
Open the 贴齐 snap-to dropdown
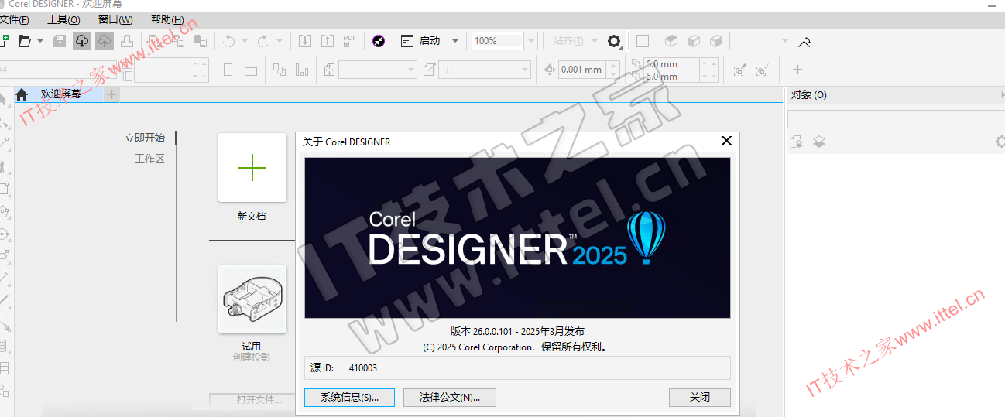(x=595, y=41)
